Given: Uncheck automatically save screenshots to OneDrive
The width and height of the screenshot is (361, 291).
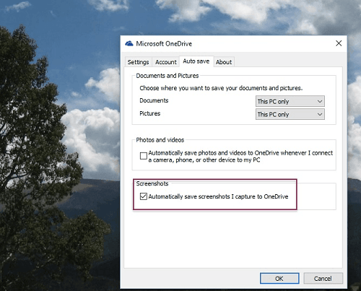Looking at the screenshot, I should click(x=144, y=196).
